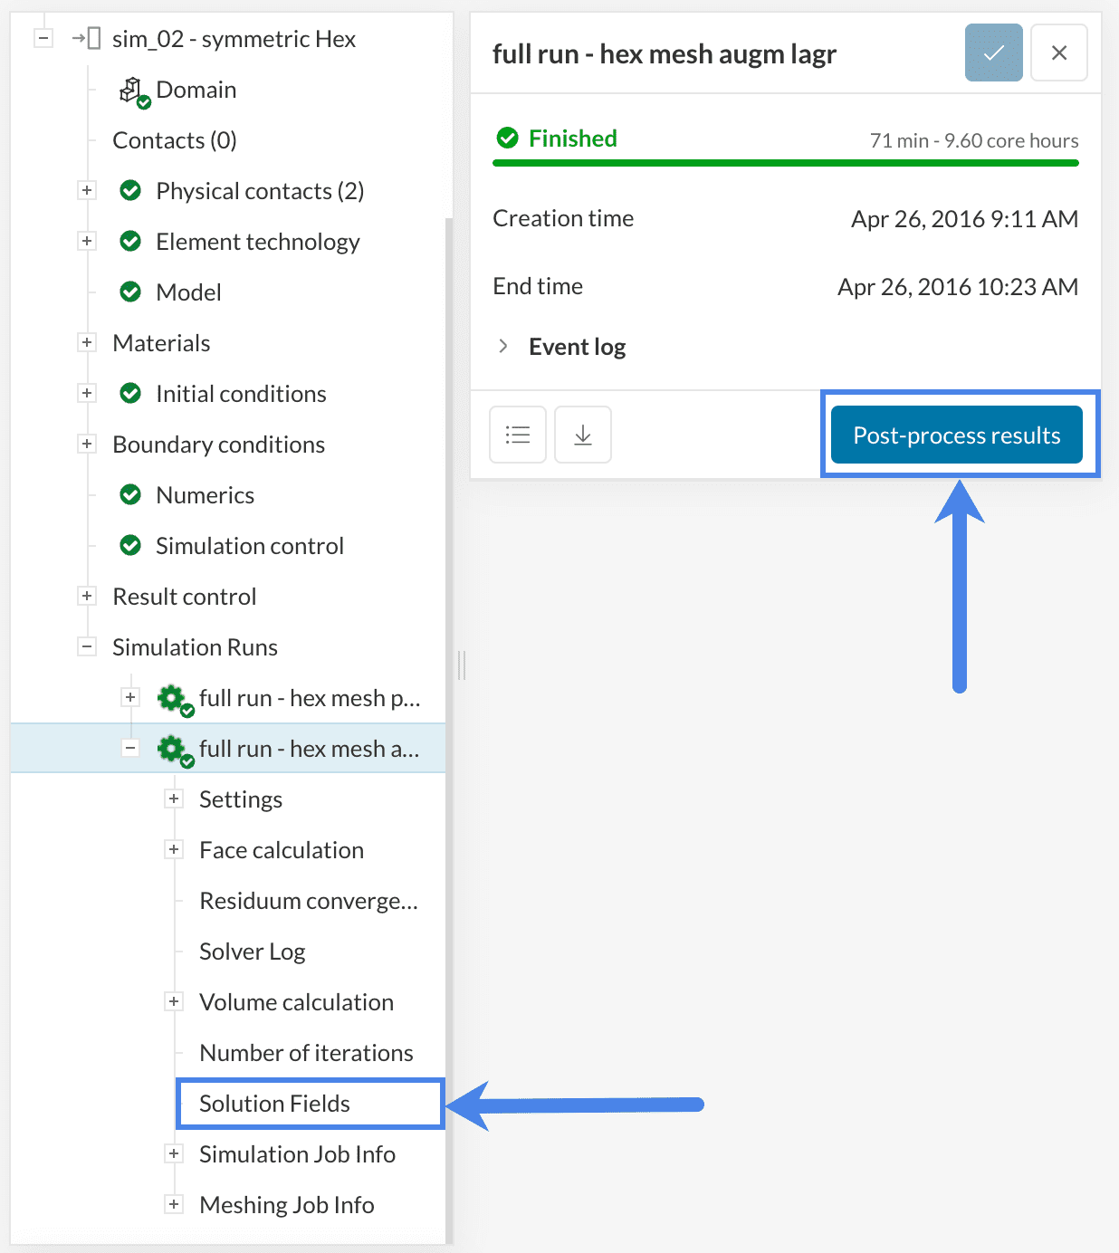The image size is (1119, 1253).
Task: Open Post-process results
Action: pyautogui.click(x=956, y=435)
